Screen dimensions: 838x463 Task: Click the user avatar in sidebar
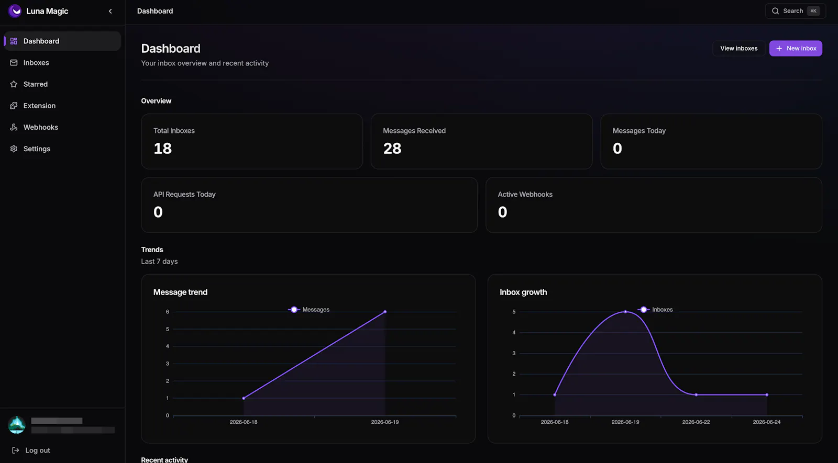pos(17,425)
